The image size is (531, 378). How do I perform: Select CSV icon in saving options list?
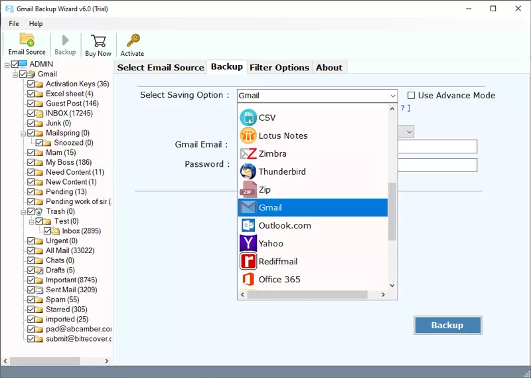[248, 118]
